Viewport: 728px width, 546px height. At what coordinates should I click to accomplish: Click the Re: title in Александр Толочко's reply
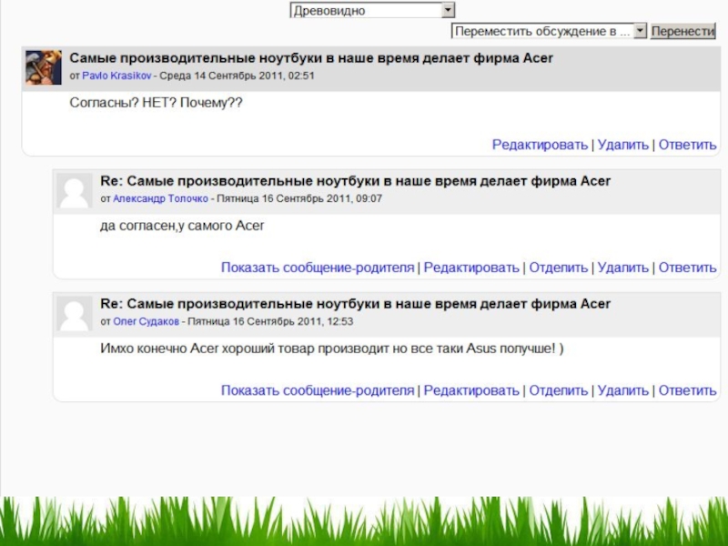[x=355, y=181]
